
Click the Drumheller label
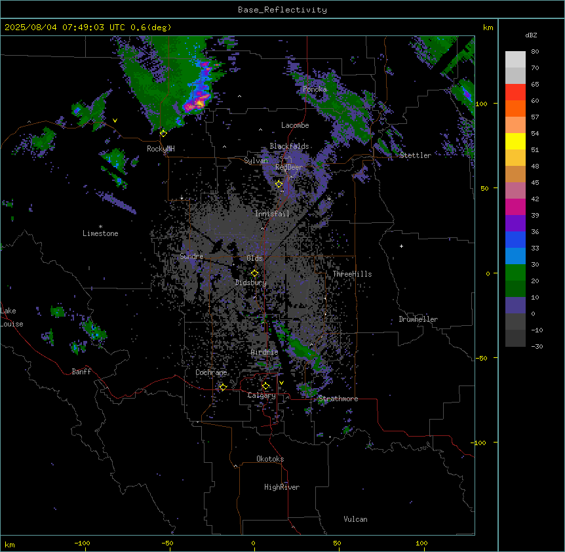pyautogui.click(x=418, y=319)
